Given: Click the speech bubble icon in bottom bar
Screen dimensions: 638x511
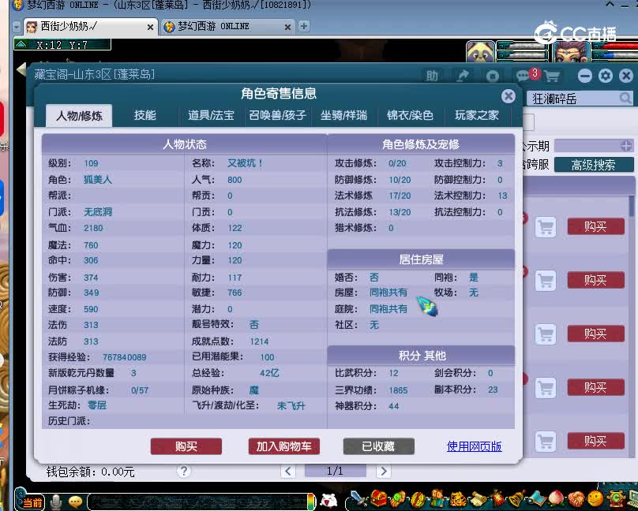Looking at the screenshot, I should point(75,502).
